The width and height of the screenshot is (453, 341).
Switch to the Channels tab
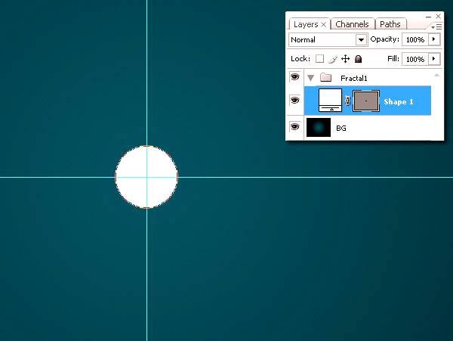(x=352, y=24)
